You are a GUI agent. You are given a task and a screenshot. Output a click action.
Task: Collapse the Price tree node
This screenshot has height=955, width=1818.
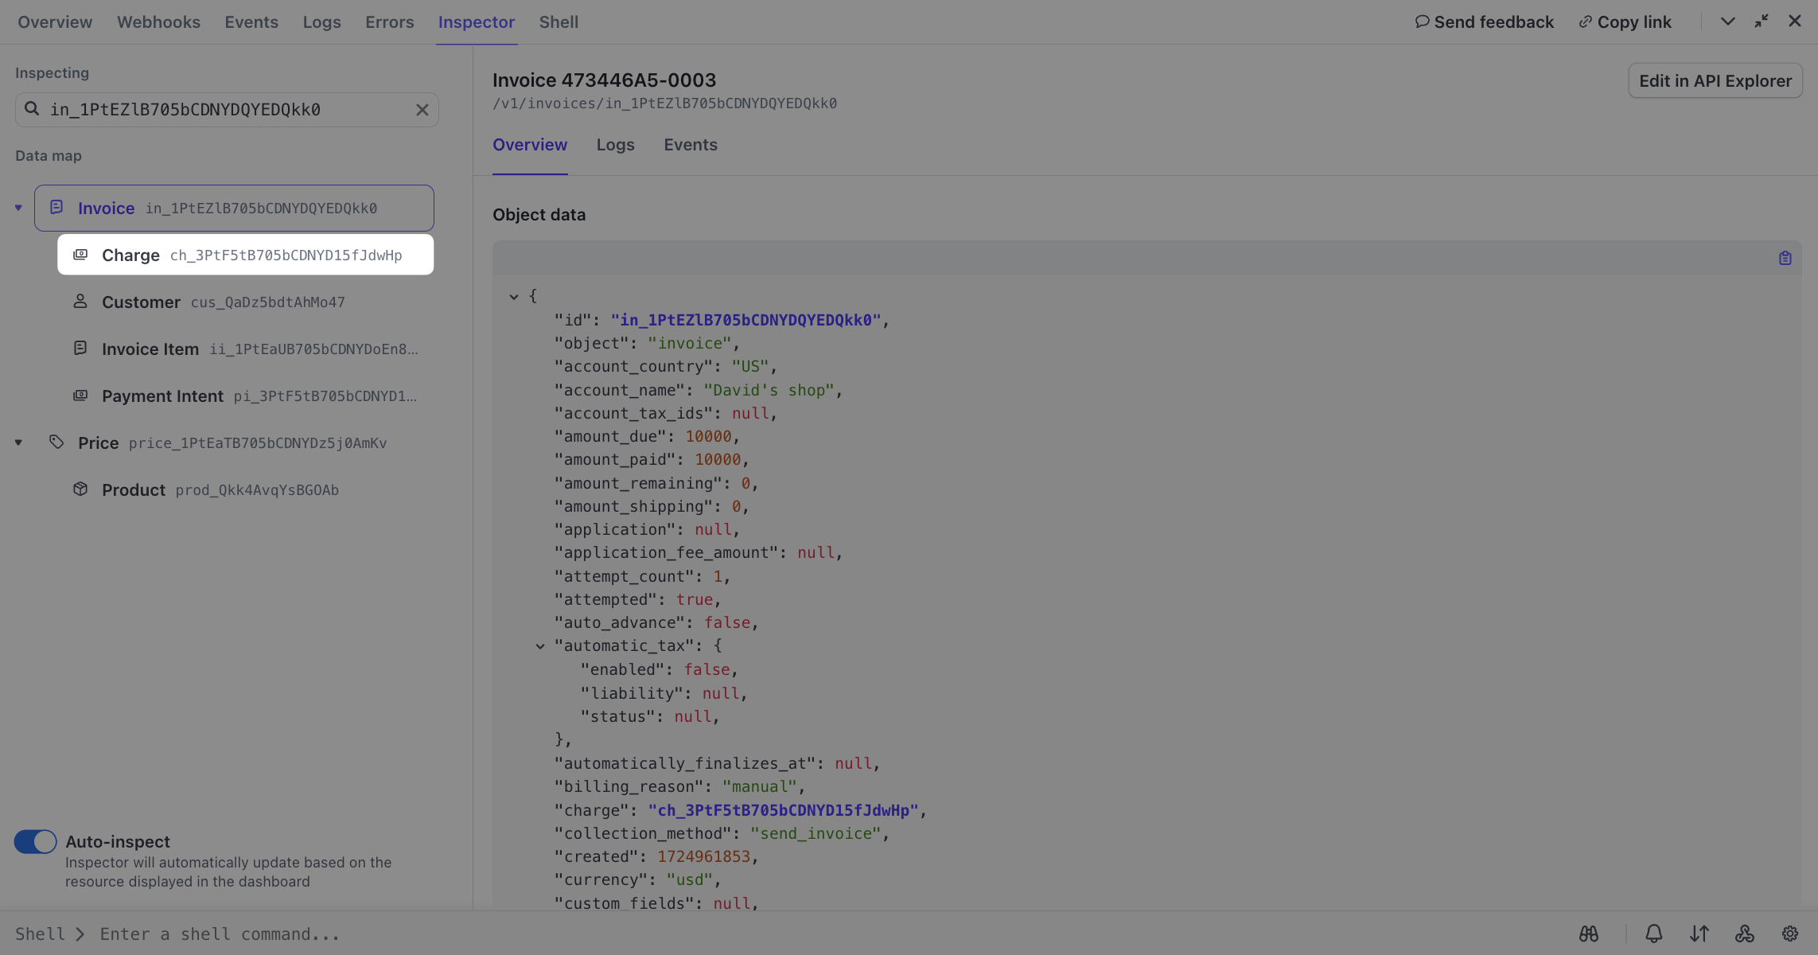[18, 442]
